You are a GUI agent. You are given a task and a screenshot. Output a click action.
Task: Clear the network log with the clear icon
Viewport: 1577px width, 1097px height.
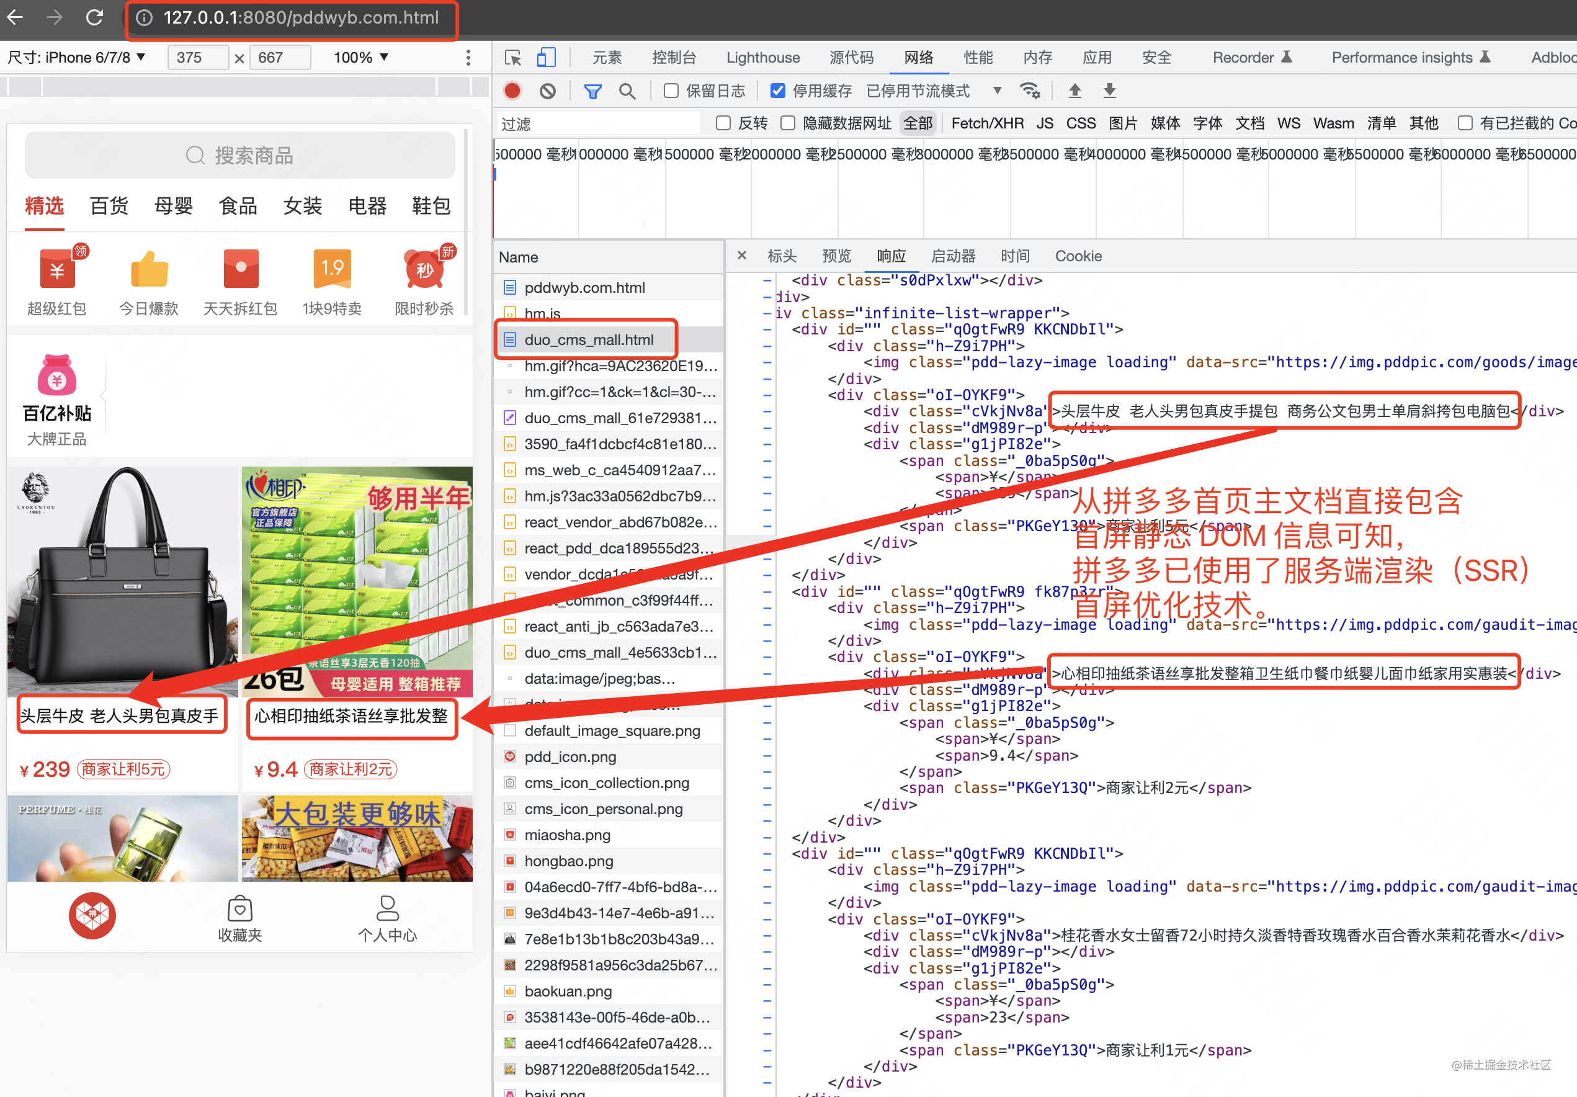(547, 91)
